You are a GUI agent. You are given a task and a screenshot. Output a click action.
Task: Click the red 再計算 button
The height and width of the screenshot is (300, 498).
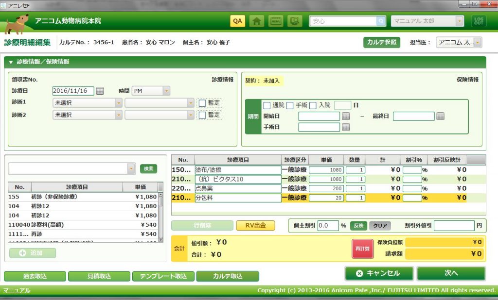click(362, 249)
